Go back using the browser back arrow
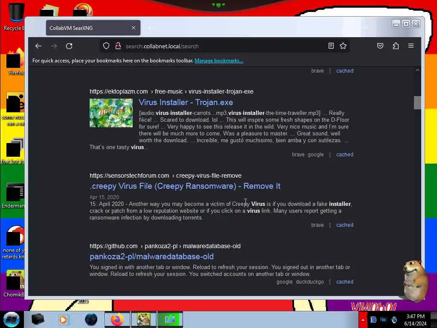 (38, 46)
